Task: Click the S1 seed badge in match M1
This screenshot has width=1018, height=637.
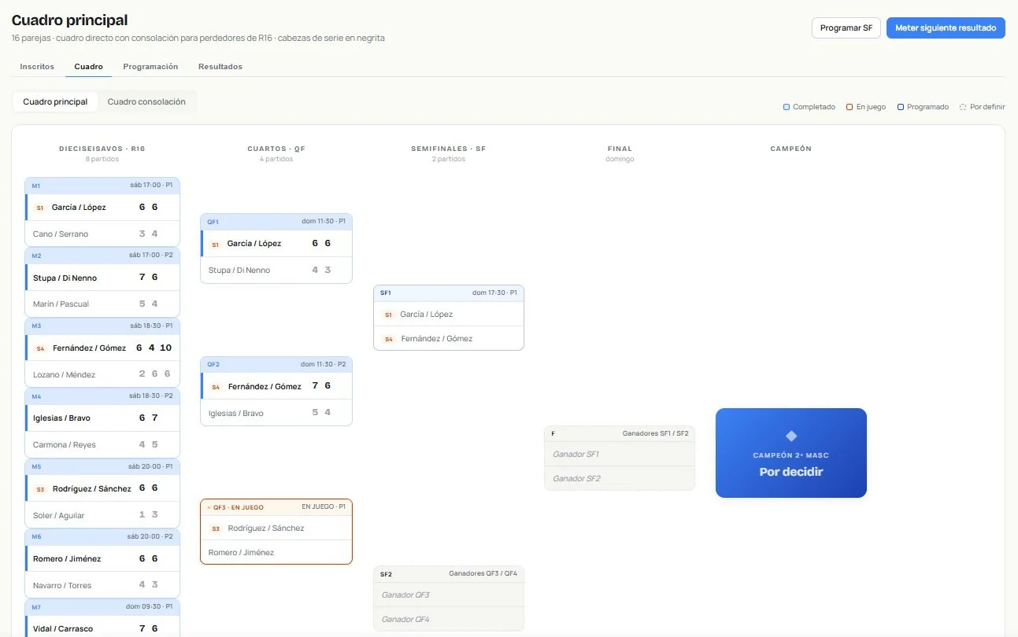Action: click(40, 208)
